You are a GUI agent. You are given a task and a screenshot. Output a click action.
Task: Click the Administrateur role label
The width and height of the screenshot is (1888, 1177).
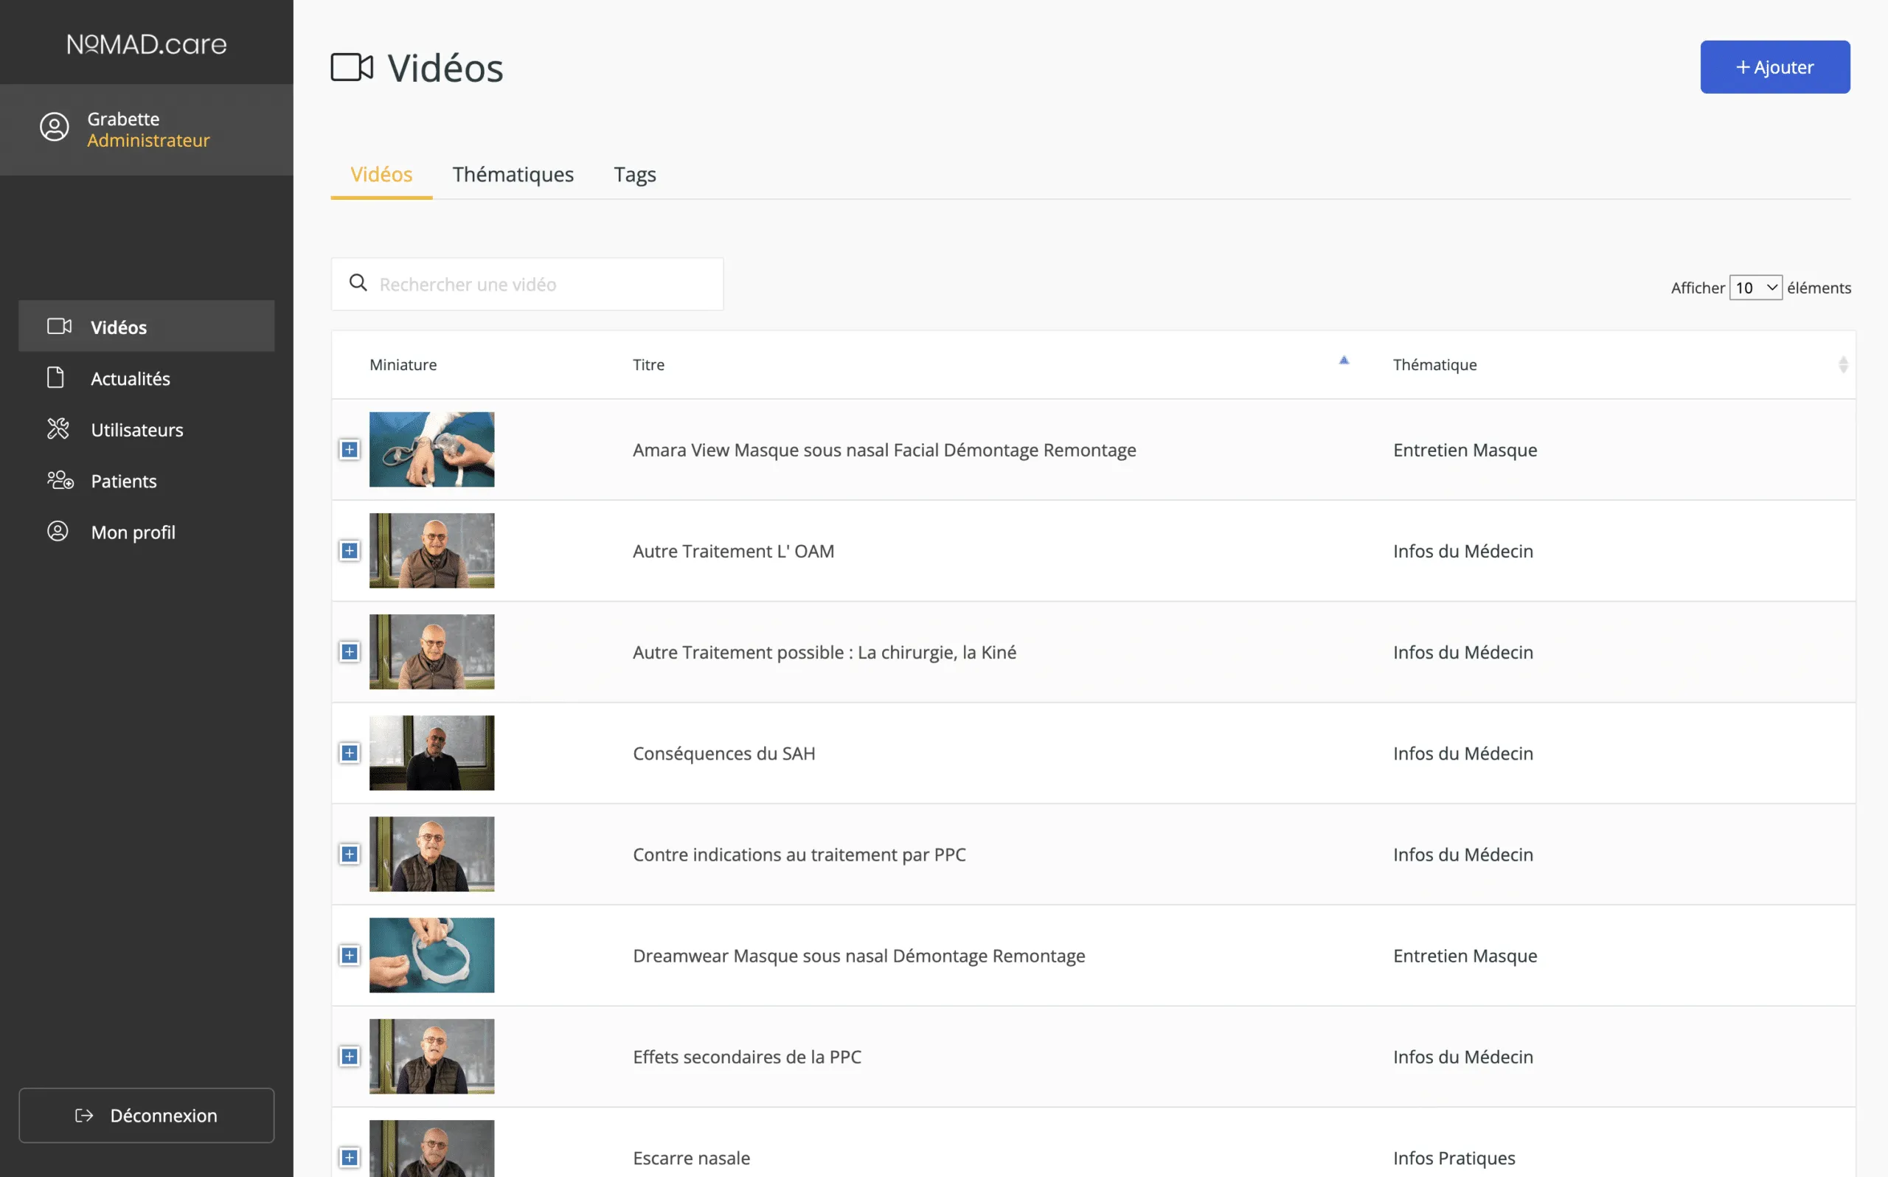[x=149, y=140]
